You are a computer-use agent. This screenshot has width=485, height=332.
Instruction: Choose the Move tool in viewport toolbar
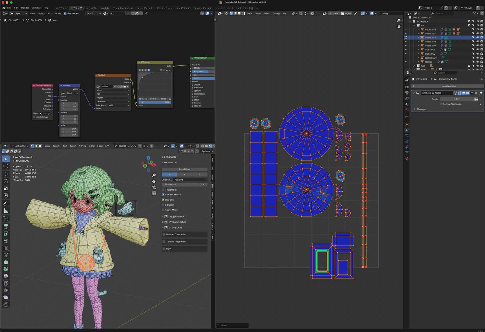[6, 174]
